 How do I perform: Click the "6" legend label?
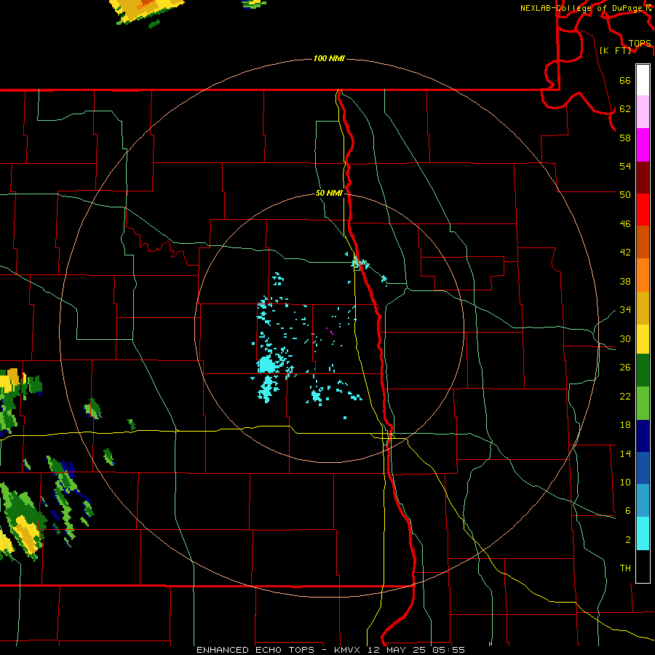pyautogui.click(x=628, y=510)
